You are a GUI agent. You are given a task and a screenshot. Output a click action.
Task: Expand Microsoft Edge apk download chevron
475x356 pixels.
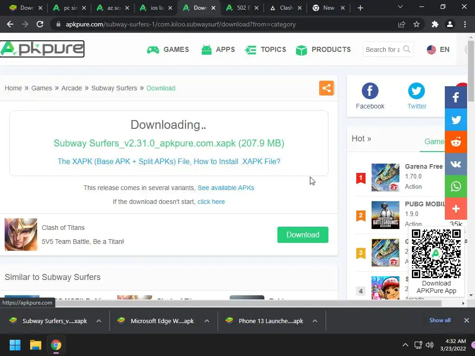point(207,321)
